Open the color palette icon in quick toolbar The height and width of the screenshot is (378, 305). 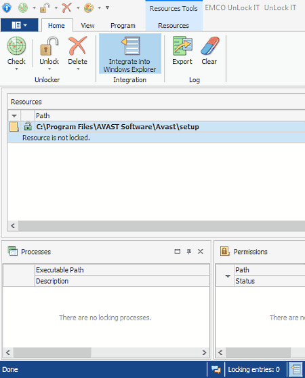[89, 7]
